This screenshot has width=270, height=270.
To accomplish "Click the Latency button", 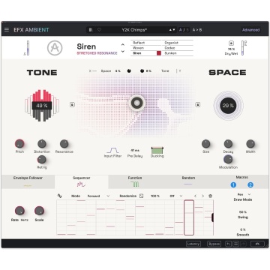I will [x=193, y=244].
